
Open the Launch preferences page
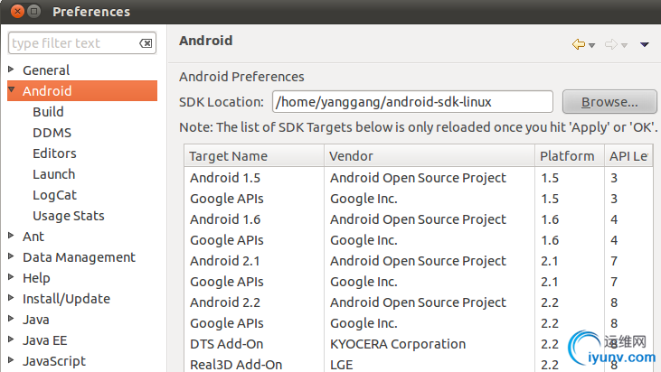click(x=54, y=173)
